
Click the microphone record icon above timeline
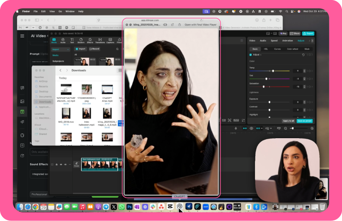(x=236, y=128)
